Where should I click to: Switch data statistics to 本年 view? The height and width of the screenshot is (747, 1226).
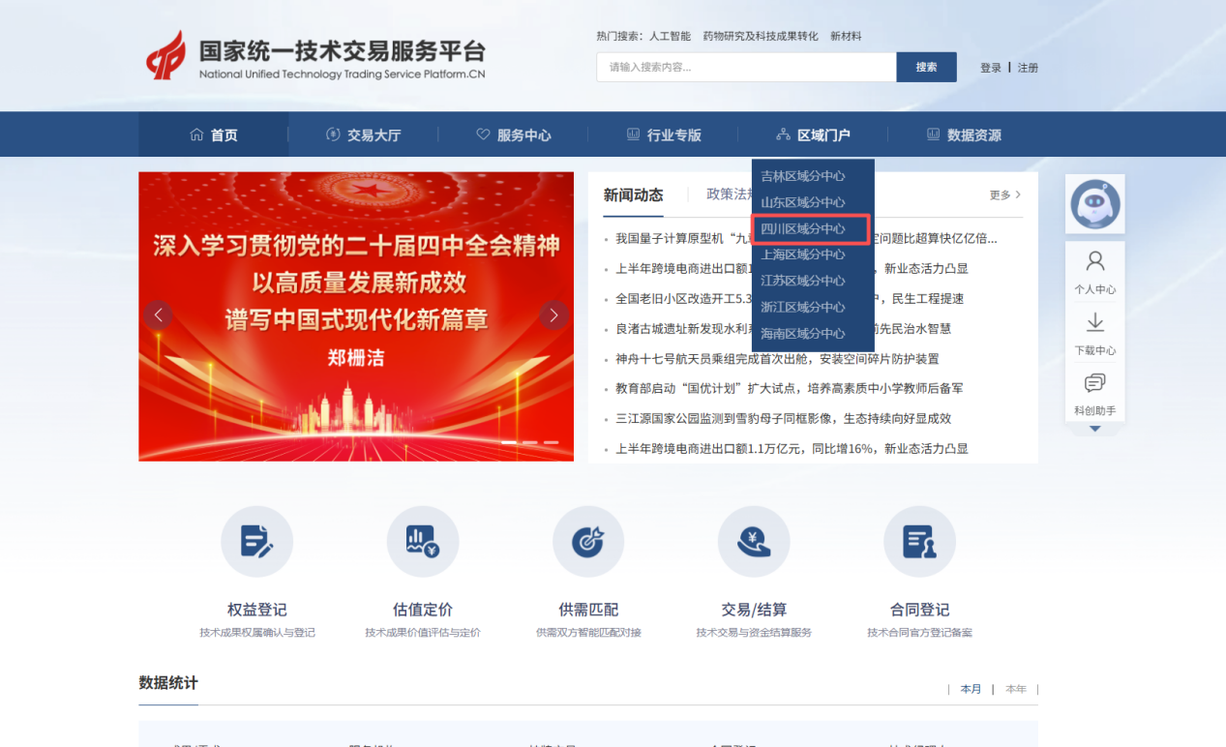[1016, 689]
